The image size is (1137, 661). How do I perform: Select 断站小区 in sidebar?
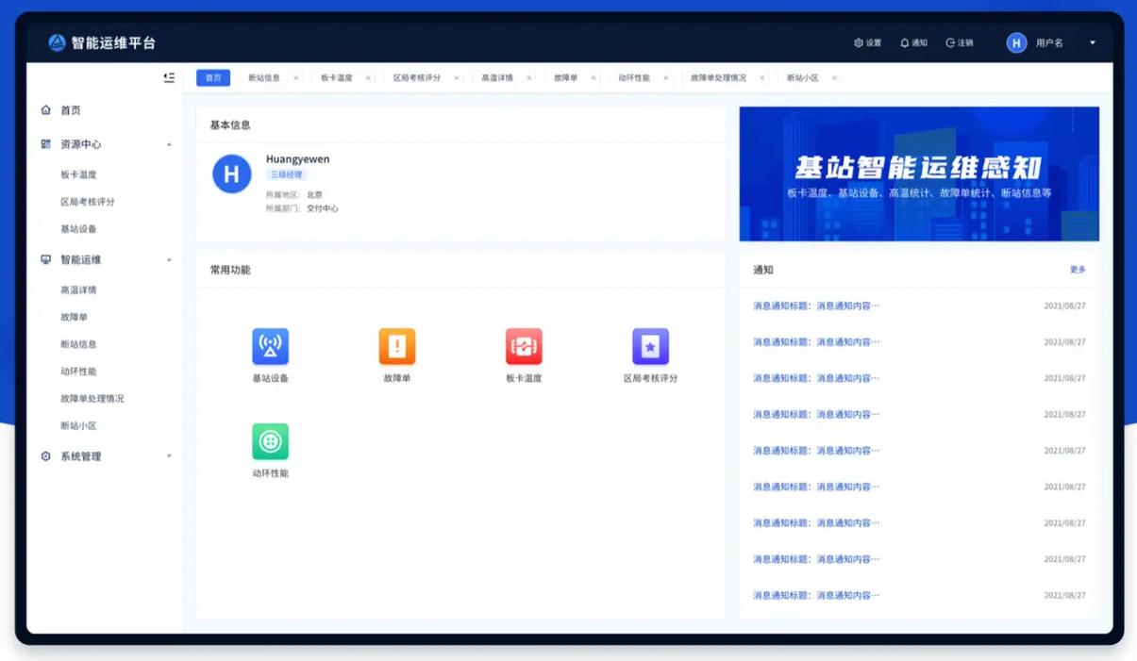[x=78, y=426]
